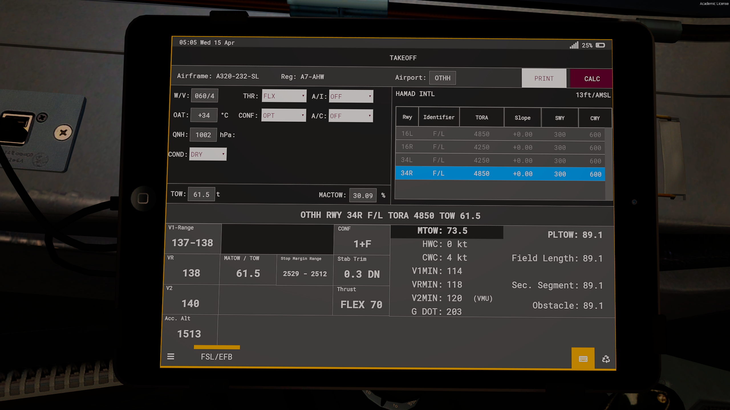Open the hamburger menu icon
Screen dimensions: 730x410
171,356
